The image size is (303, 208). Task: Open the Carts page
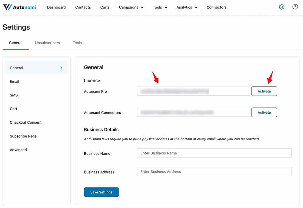105,7
